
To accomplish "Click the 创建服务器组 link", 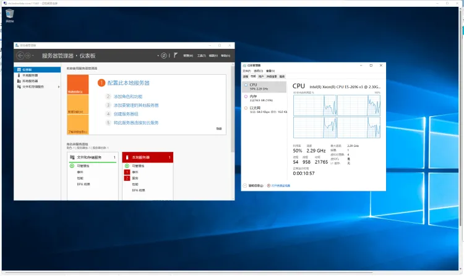I will 126,114.
